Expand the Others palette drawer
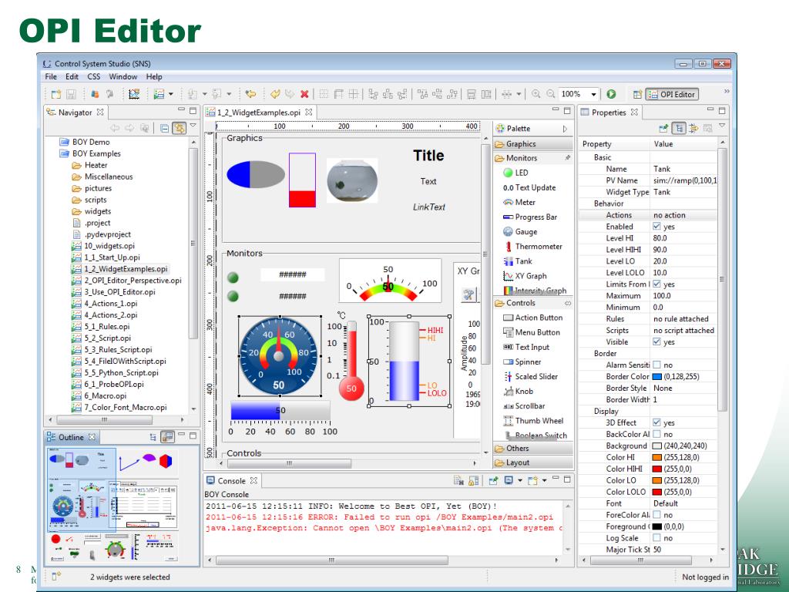 click(x=533, y=448)
